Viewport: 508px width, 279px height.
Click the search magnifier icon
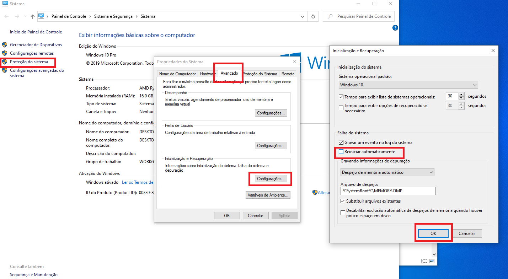[x=331, y=16]
